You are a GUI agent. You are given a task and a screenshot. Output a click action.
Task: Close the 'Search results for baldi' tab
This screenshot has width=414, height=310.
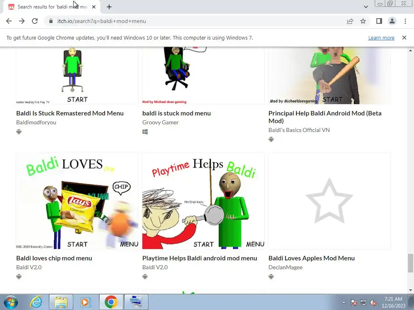94,7
